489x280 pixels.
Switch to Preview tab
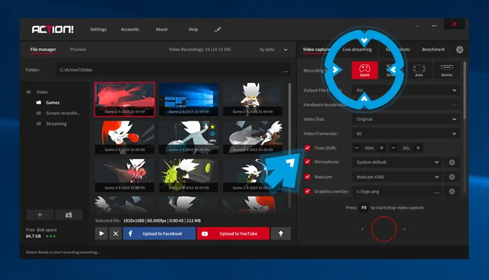[x=77, y=49]
